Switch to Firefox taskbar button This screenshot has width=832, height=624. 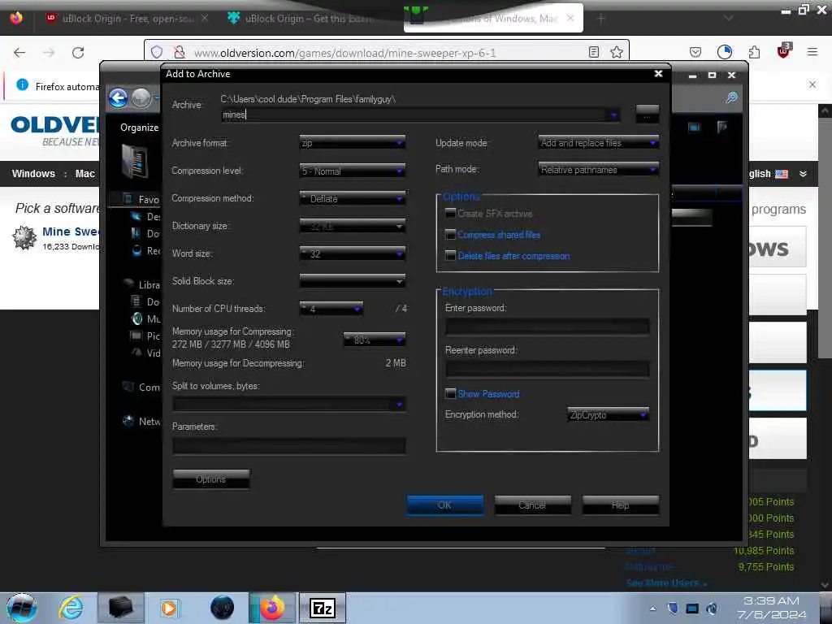coord(271,608)
